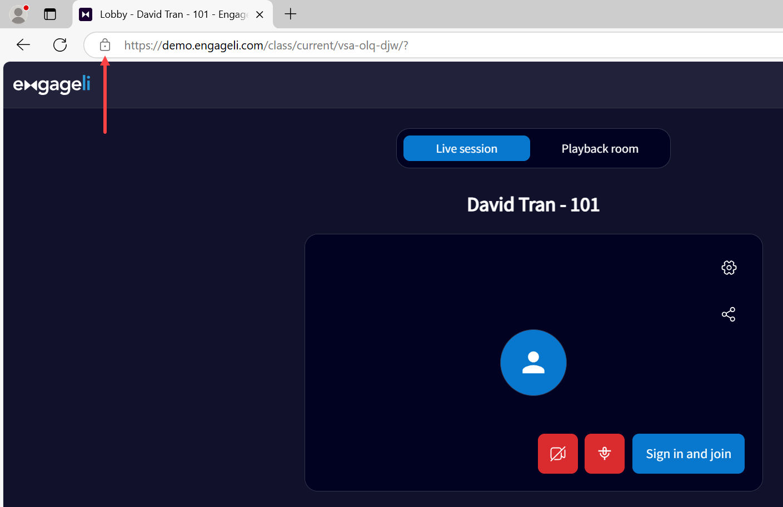Toggle the red microphone mute button
This screenshot has height=507, width=783.
(605, 454)
